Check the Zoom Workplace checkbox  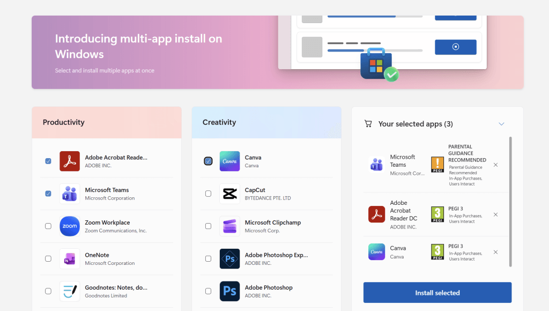click(x=48, y=226)
